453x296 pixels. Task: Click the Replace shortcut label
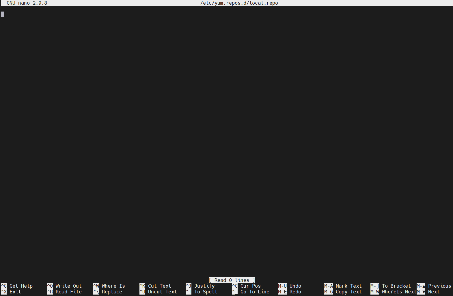(x=112, y=292)
